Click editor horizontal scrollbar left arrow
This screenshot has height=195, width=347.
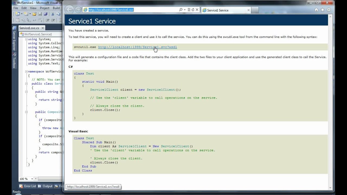36,179
